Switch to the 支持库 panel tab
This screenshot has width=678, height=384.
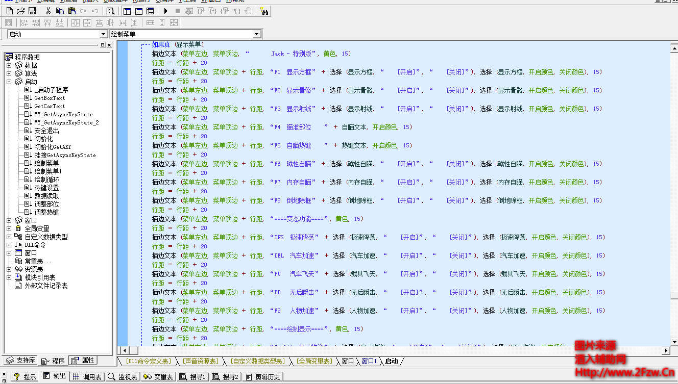point(20,361)
